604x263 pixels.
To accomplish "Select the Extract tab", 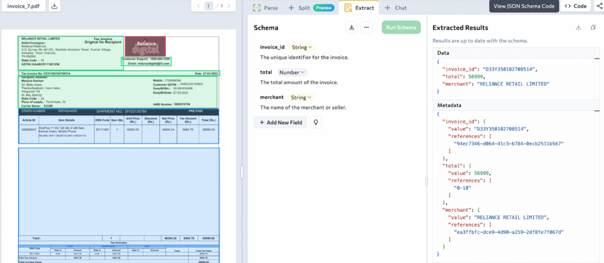I will tap(359, 8).
